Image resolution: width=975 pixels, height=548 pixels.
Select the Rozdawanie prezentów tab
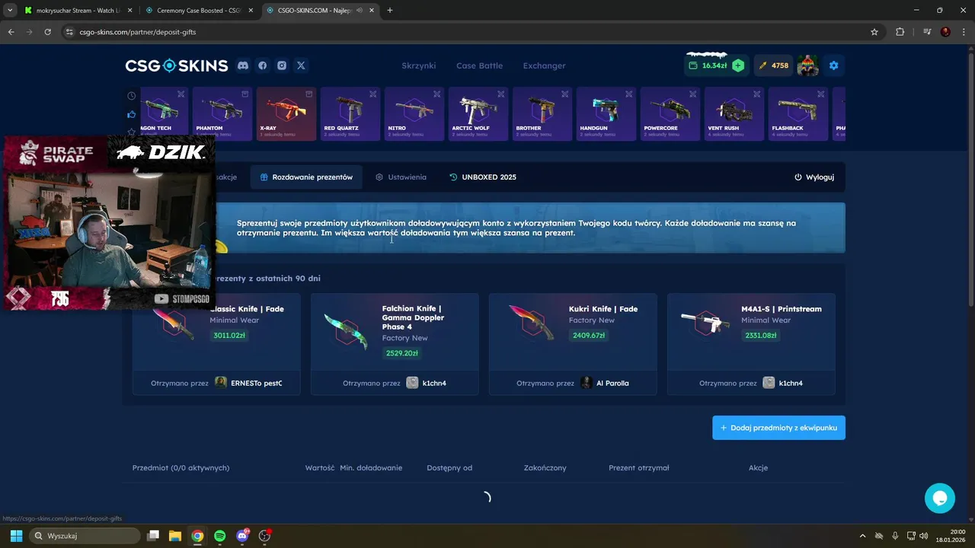pyautogui.click(x=306, y=177)
